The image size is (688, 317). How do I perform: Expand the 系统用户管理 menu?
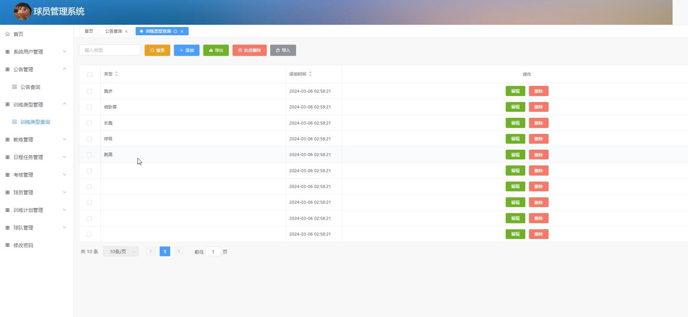point(36,52)
